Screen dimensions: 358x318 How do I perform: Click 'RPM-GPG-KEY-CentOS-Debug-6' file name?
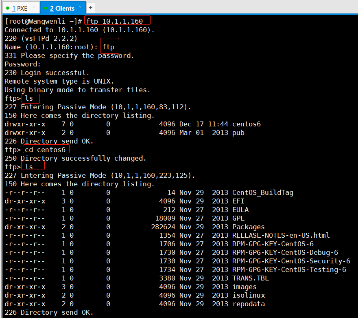tap(285, 253)
